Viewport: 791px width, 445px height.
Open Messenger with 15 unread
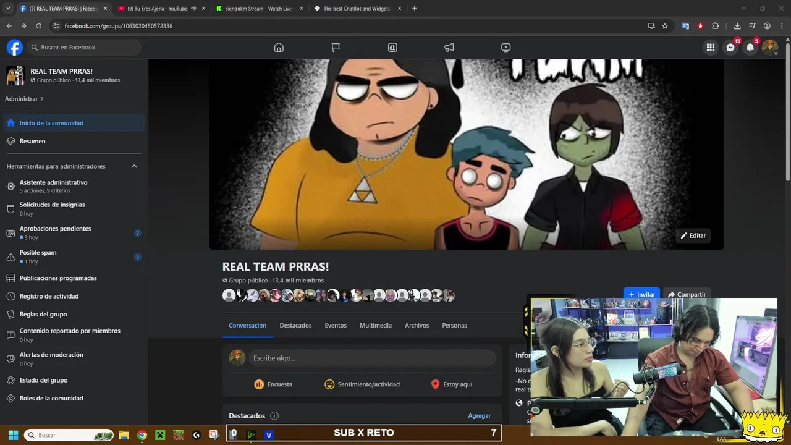730,48
